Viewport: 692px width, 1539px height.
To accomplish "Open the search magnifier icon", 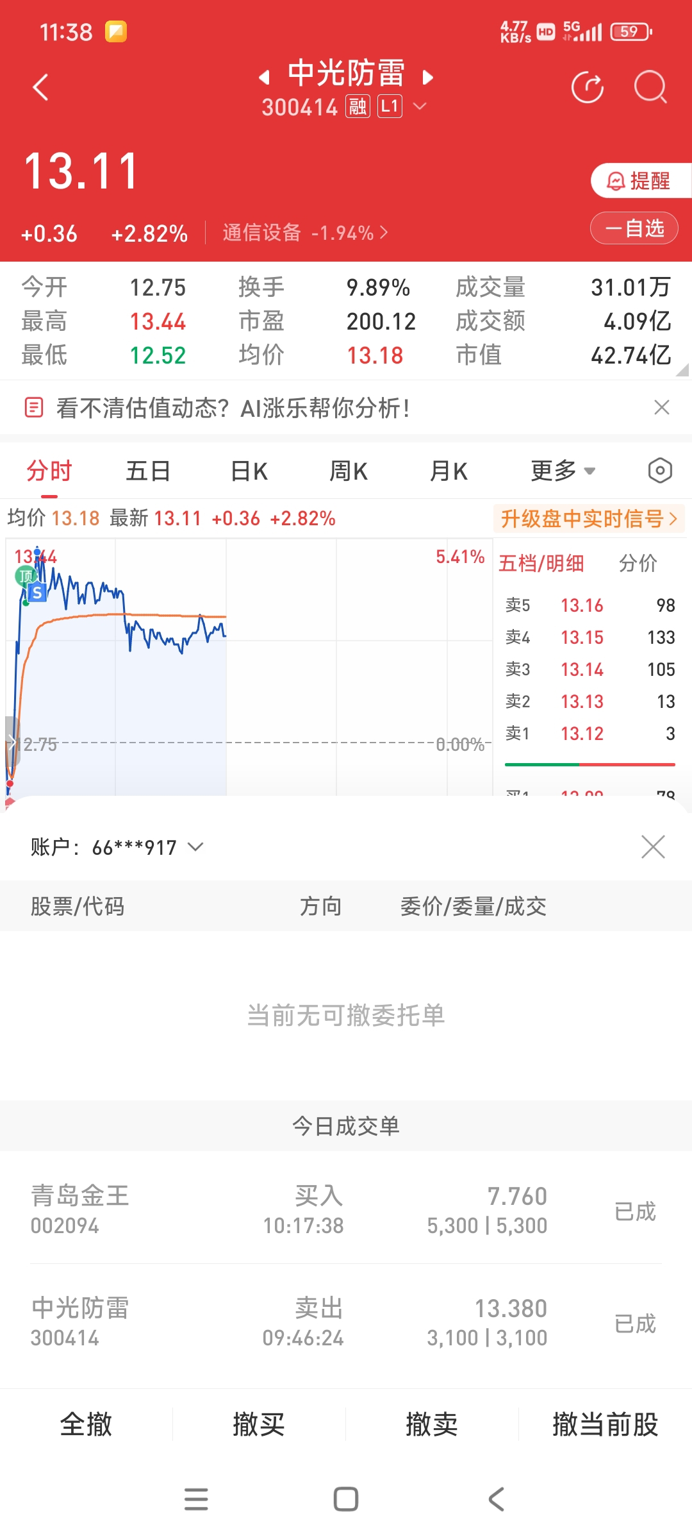I will (x=650, y=87).
